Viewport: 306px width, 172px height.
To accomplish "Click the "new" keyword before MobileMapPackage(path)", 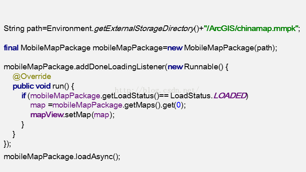I will coord(175,48).
